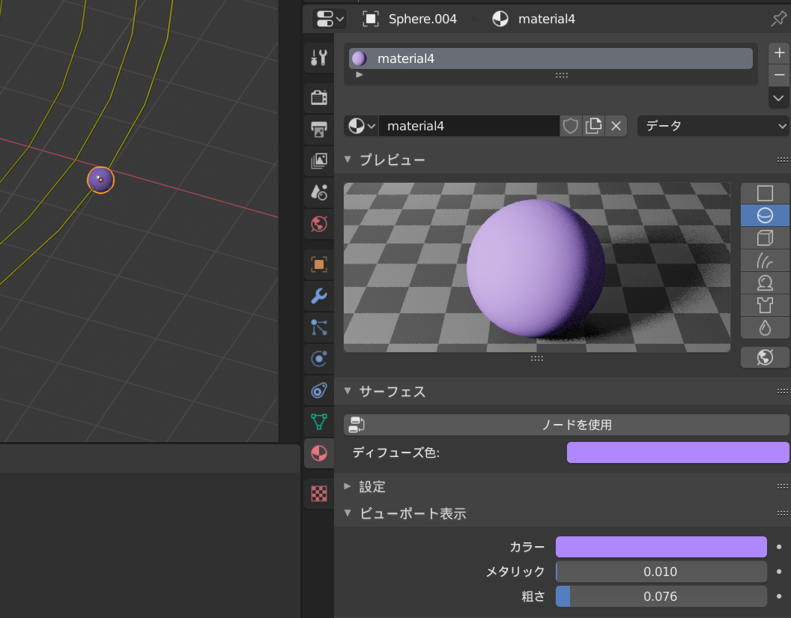Screen dimensions: 791x618
Task: Select the Modifiers wrench tab
Action: tap(319, 296)
